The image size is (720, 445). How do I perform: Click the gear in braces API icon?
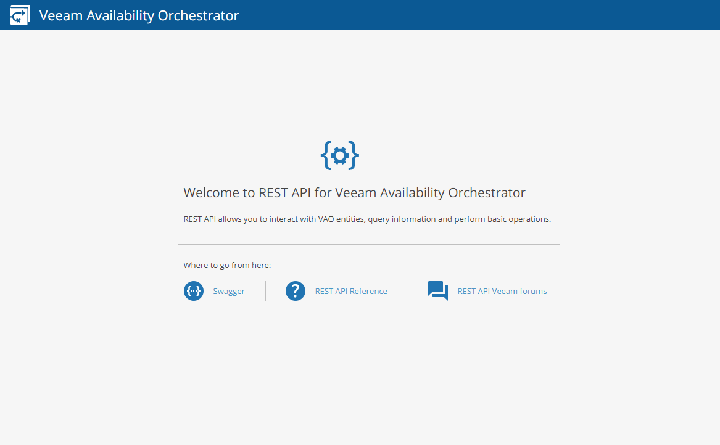point(340,155)
